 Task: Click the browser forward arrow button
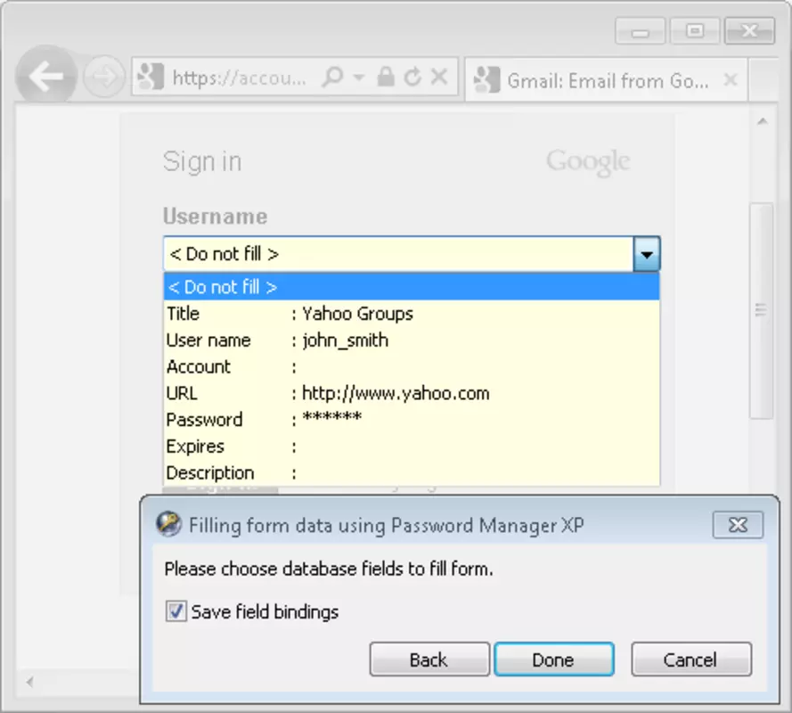click(x=103, y=78)
